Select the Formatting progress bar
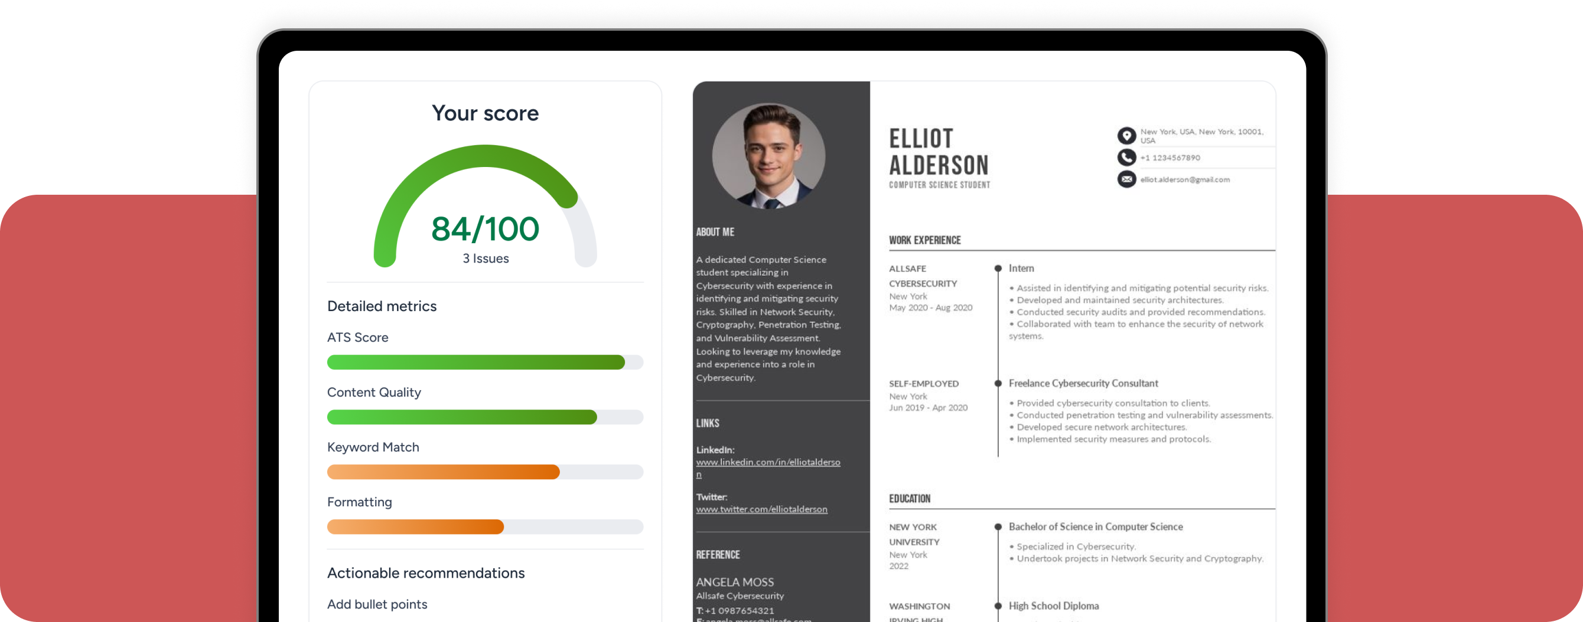Image resolution: width=1583 pixels, height=622 pixels. tap(485, 527)
